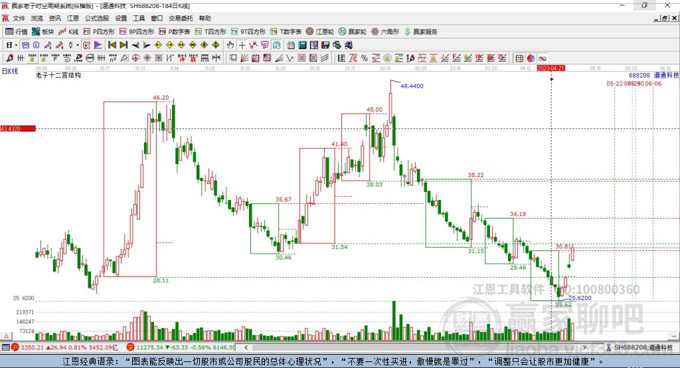Open the 文件 menu
Viewport: 680px width, 368px height.
point(19,18)
